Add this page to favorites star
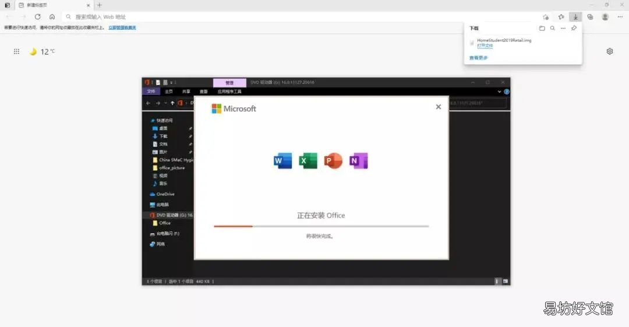629x327 pixels. click(546, 17)
